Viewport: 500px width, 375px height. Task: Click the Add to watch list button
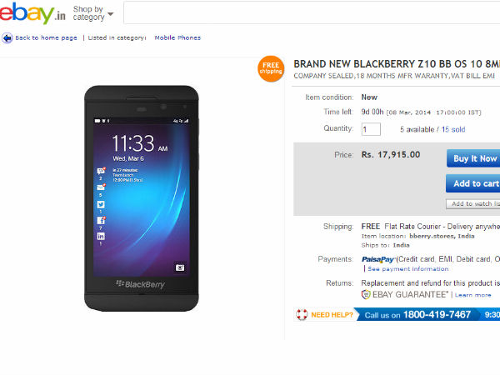coord(473,203)
